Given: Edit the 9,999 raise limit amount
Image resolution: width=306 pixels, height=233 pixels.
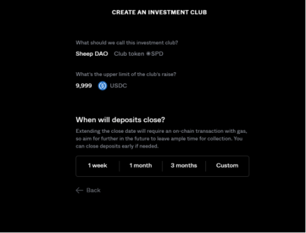Looking at the screenshot, I should point(84,86).
